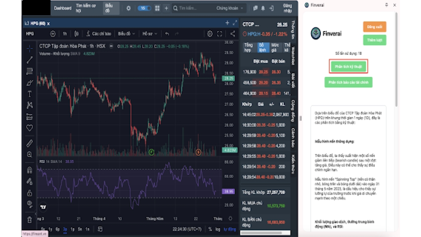Select the trend line drawing tool
This screenshot has width=421, height=237.
pyautogui.click(x=29, y=60)
